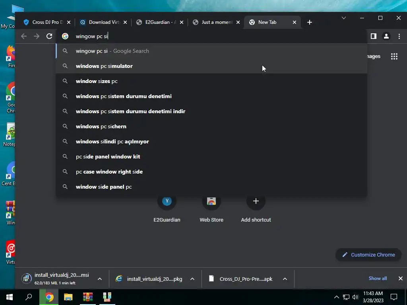Image resolution: width=407 pixels, height=305 pixels.
Task: Select suggestion 'windows silindi pc açılmıyor'
Action: [x=211, y=142]
